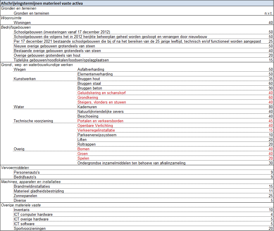Screen dimensions: 274x231
Task: Click the 'n.v.t.' value cell
Action: click(268, 13)
